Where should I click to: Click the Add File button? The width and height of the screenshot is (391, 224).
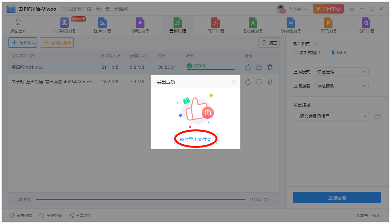tap(23, 43)
